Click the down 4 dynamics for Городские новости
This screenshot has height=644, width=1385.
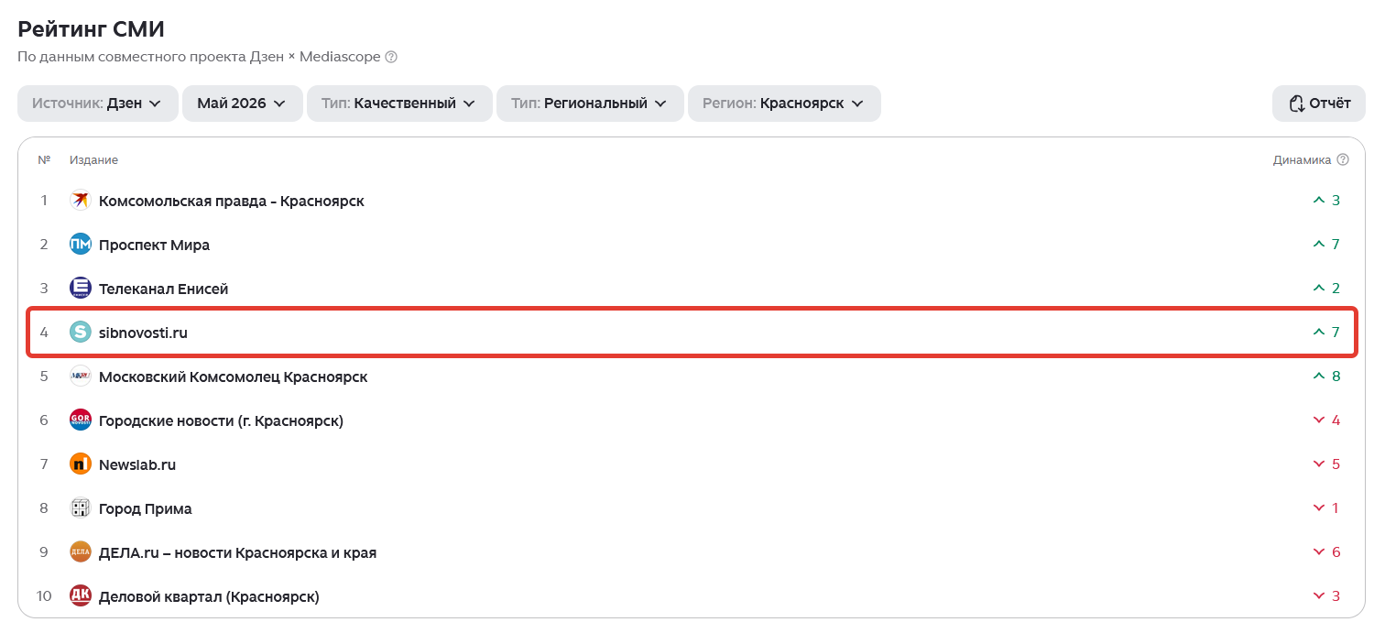click(x=1326, y=420)
